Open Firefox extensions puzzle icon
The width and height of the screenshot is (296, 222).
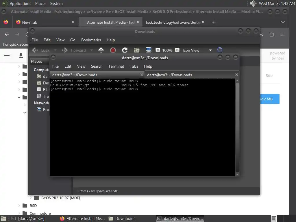[271, 34]
